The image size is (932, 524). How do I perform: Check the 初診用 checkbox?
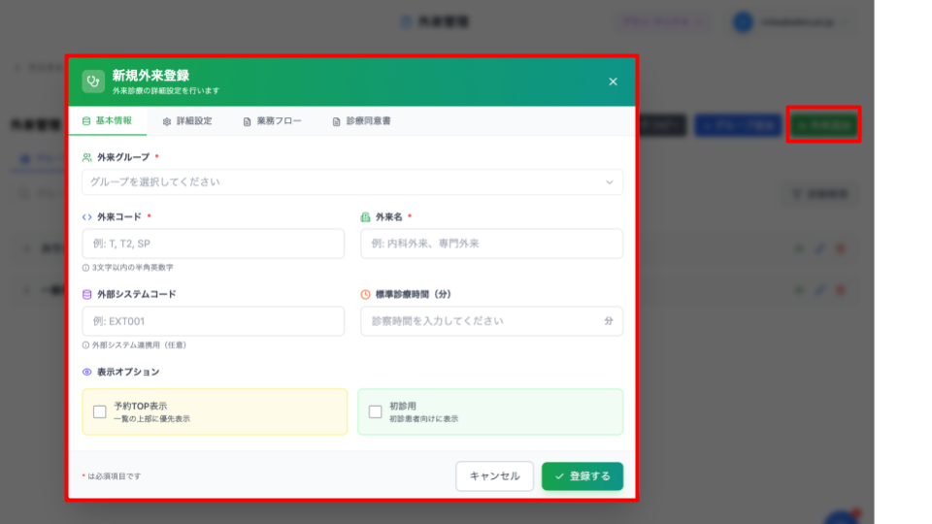pyautogui.click(x=375, y=411)
